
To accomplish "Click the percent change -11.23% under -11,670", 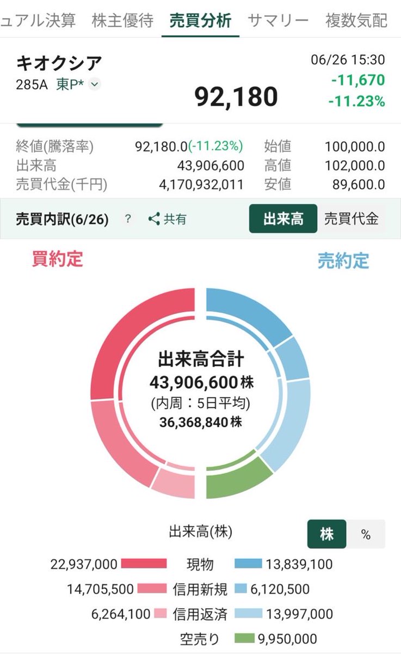I will [357, 101].
